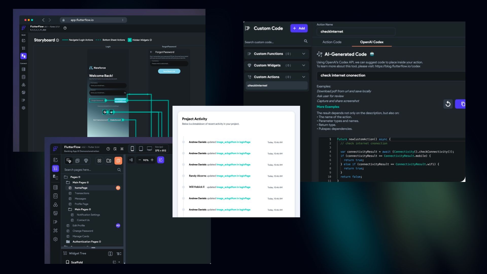Click the Add button in Custom Code

299,28
